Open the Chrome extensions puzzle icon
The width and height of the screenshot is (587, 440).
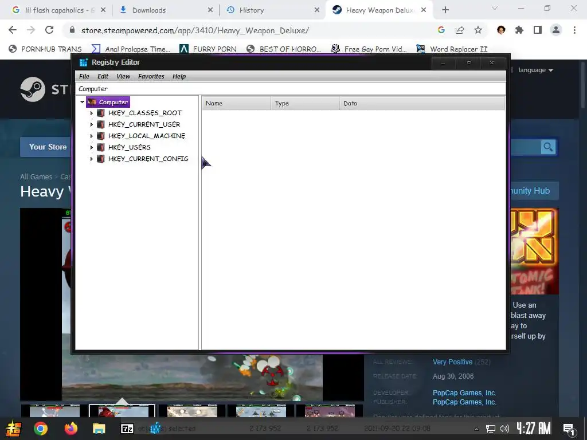click(x=519, y=30)
